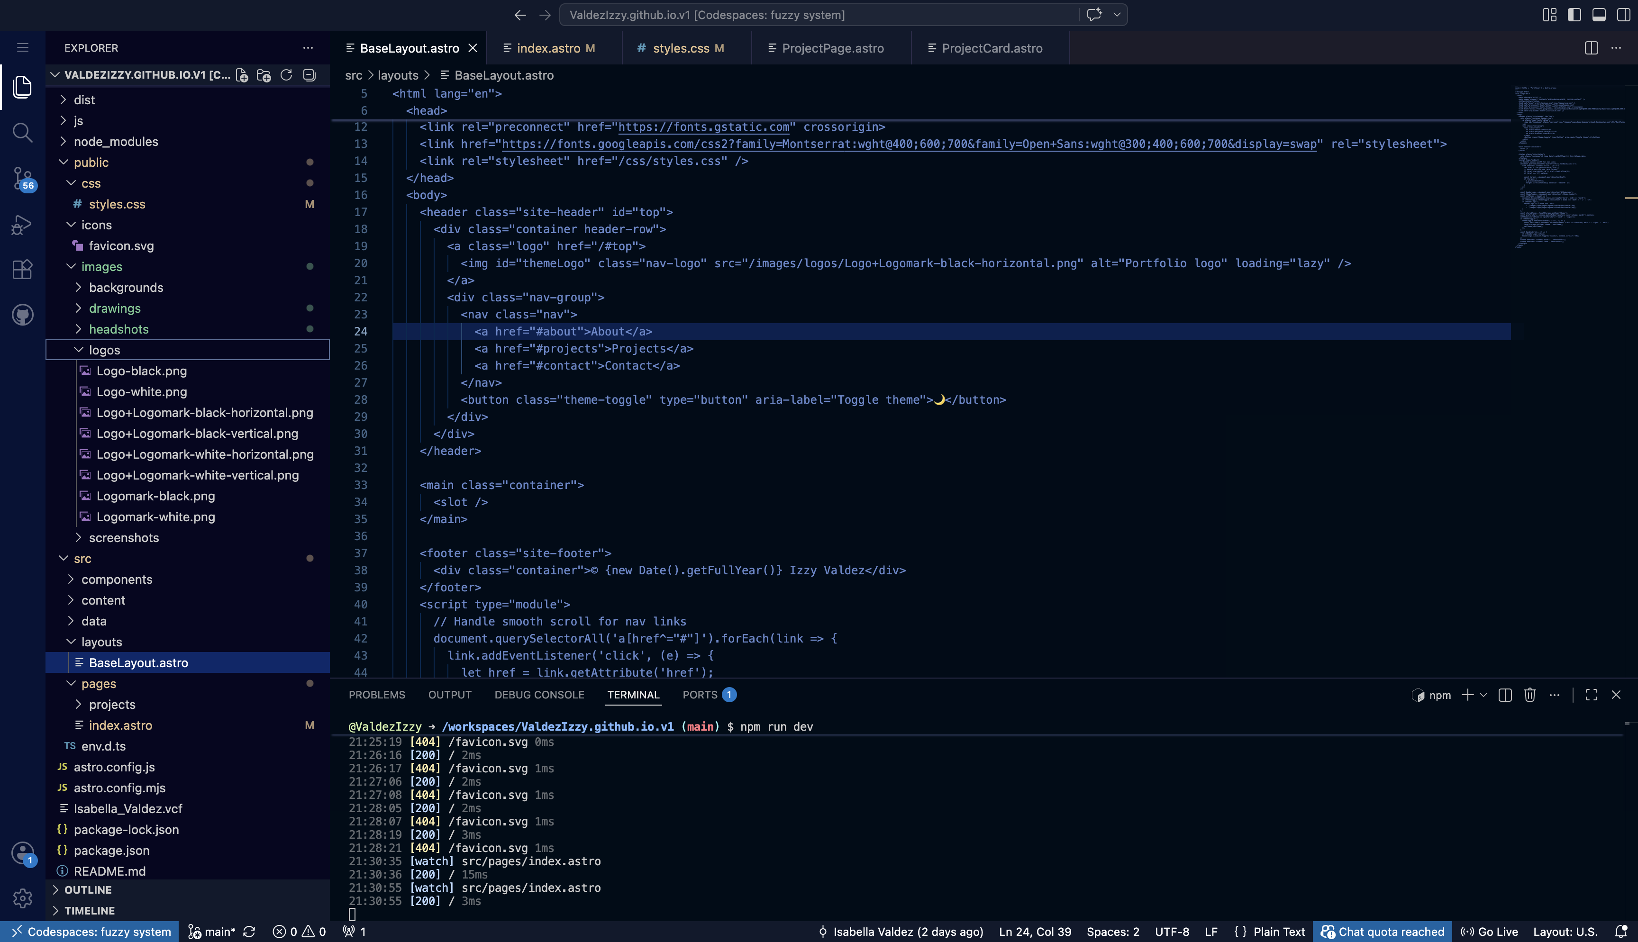Click New Folder icon in explorer header

point(264,75)
